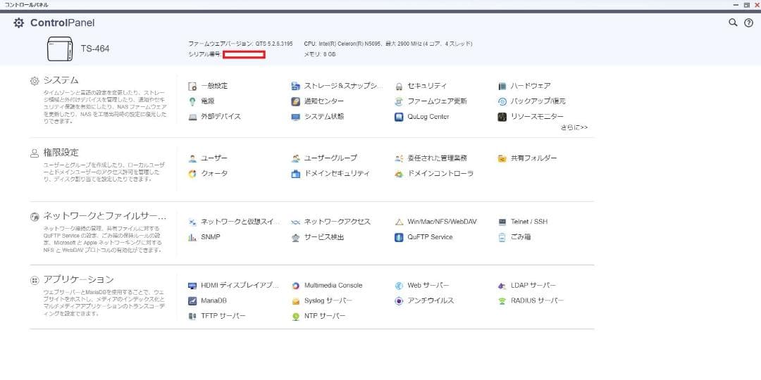Select the Applications (アプリケーション) heading
The height and width of the screenshot is (380, 761).
(x=79, y=279)
